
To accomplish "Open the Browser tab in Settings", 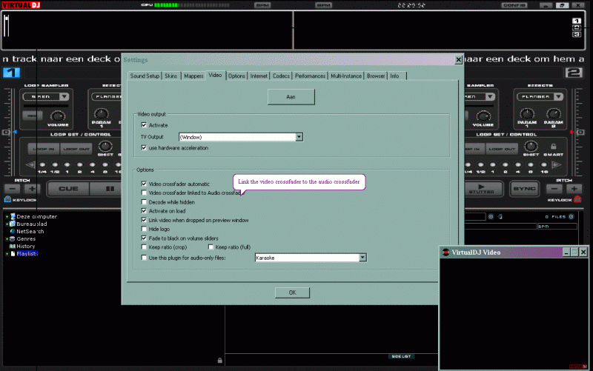I will coord(376,76).
